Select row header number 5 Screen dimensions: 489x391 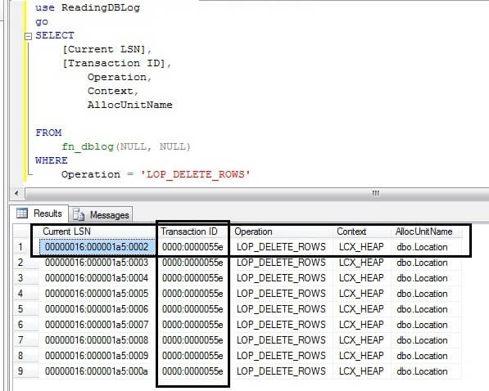[26, 309]
